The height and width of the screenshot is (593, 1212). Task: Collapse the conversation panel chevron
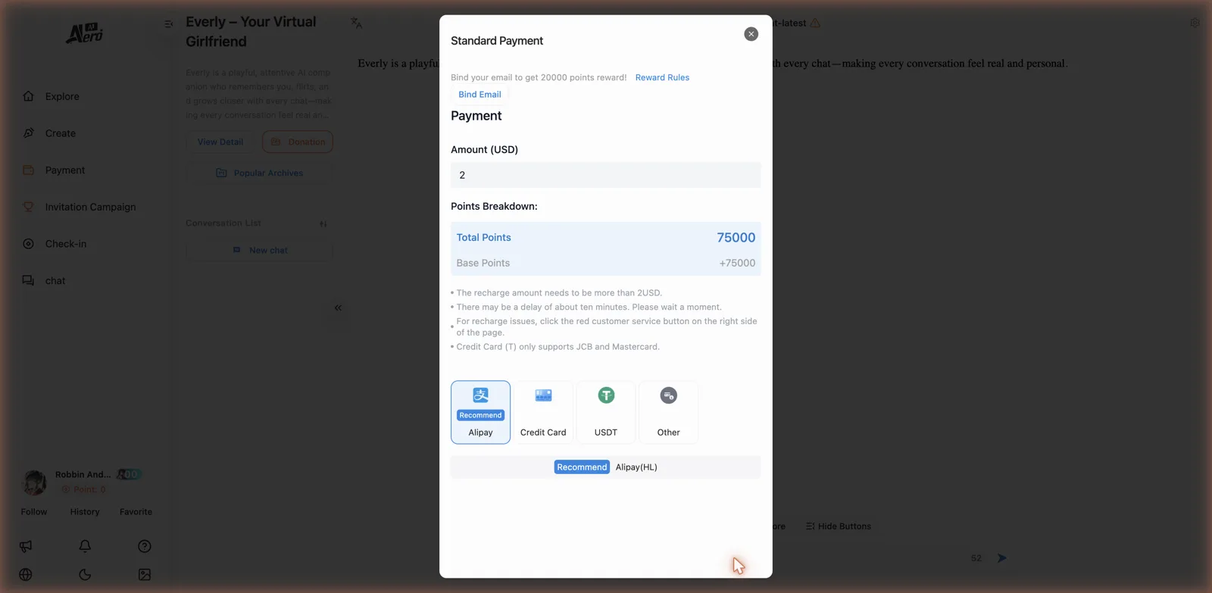coord(338,307)
